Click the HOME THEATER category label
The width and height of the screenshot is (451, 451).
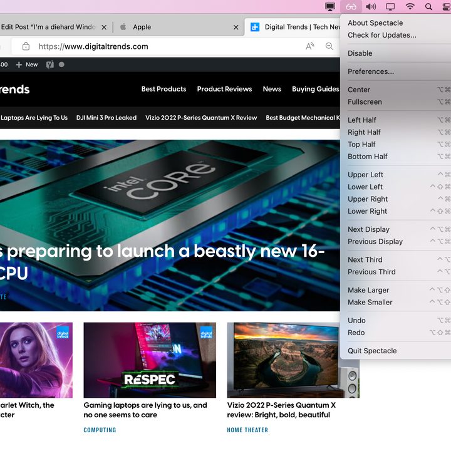(x=247, y=430)
